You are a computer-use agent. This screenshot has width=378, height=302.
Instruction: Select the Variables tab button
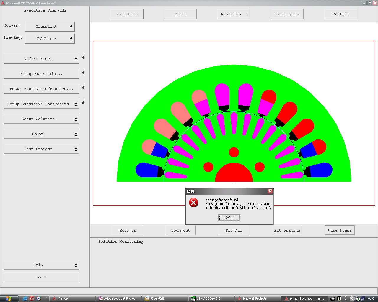(127, 14)
